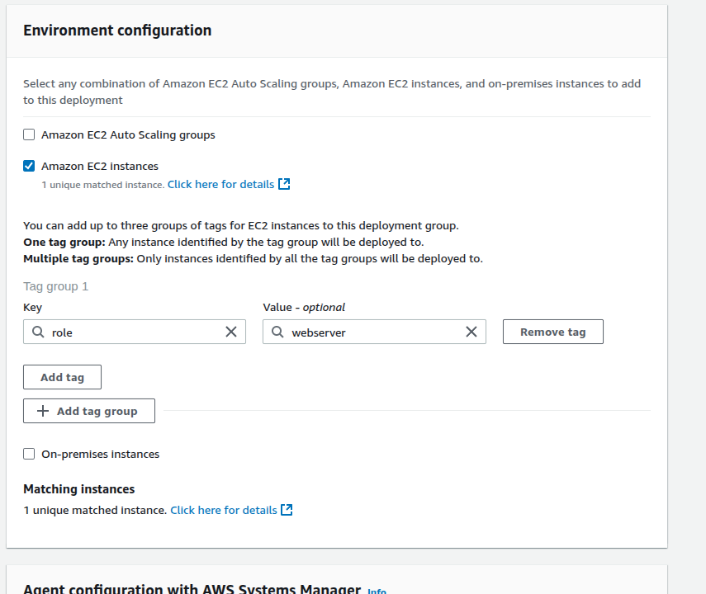This screenshot has height=594, width=706.
Task: Click the Value field containing webserver
Action: [372, 332]
